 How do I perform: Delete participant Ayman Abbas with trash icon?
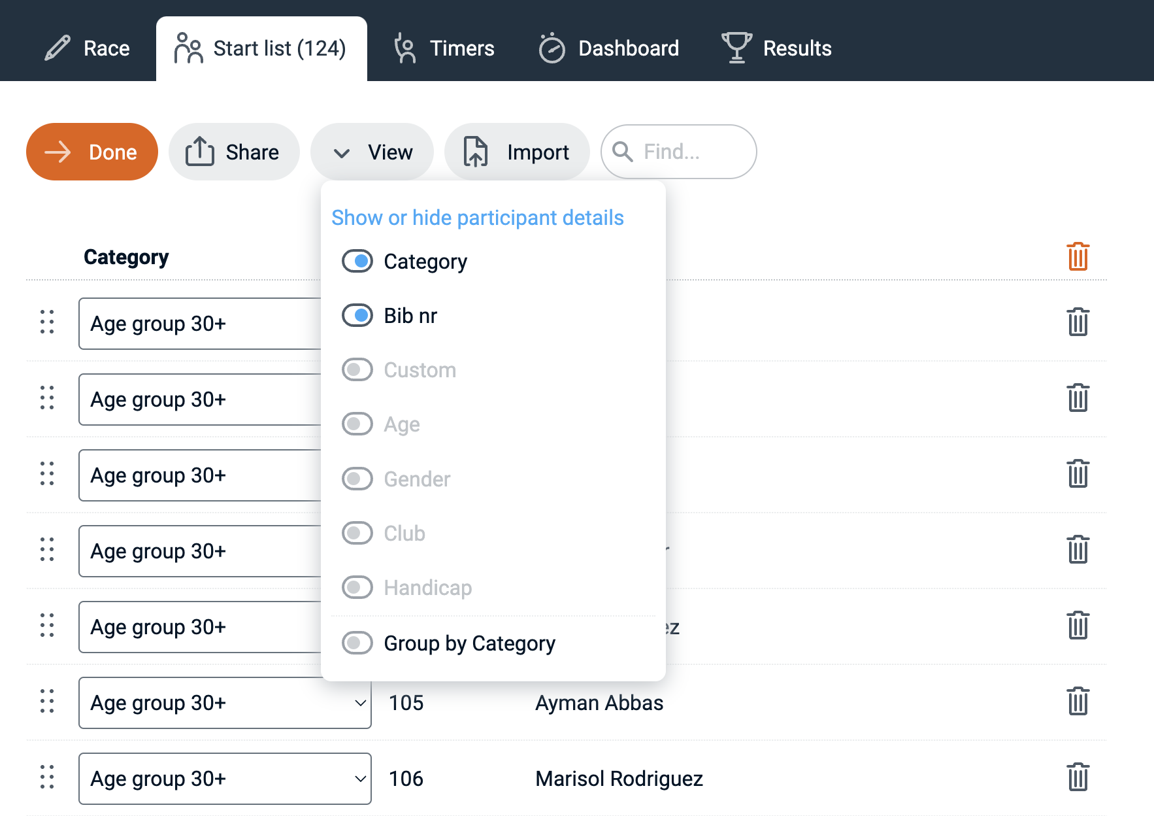pyautogui.click(x=1078, y=702)
